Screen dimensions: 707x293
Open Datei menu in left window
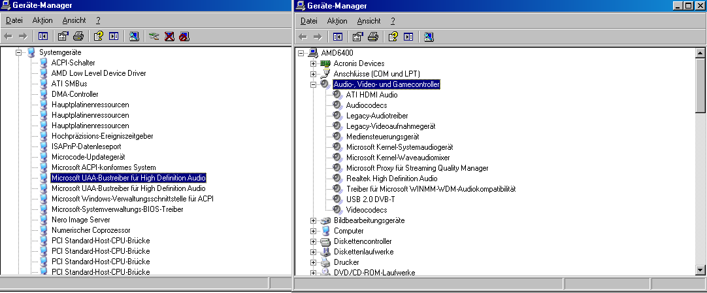click(x=14, y=20)
